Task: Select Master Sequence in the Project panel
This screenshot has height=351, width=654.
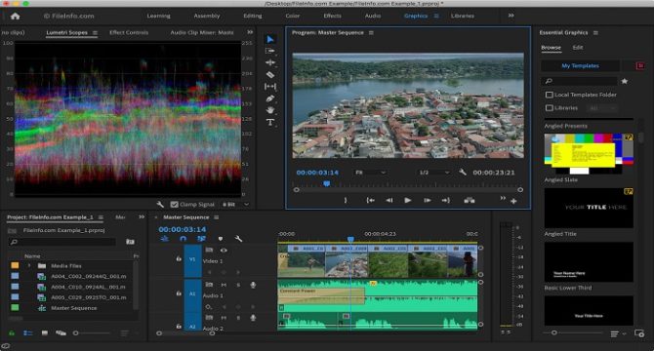Action: 73,308
